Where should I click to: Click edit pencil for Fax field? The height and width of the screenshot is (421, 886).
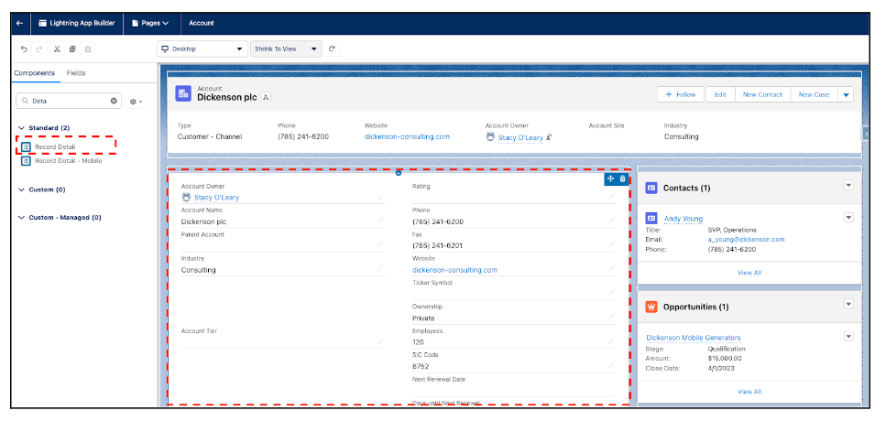[x=611, y=244]
